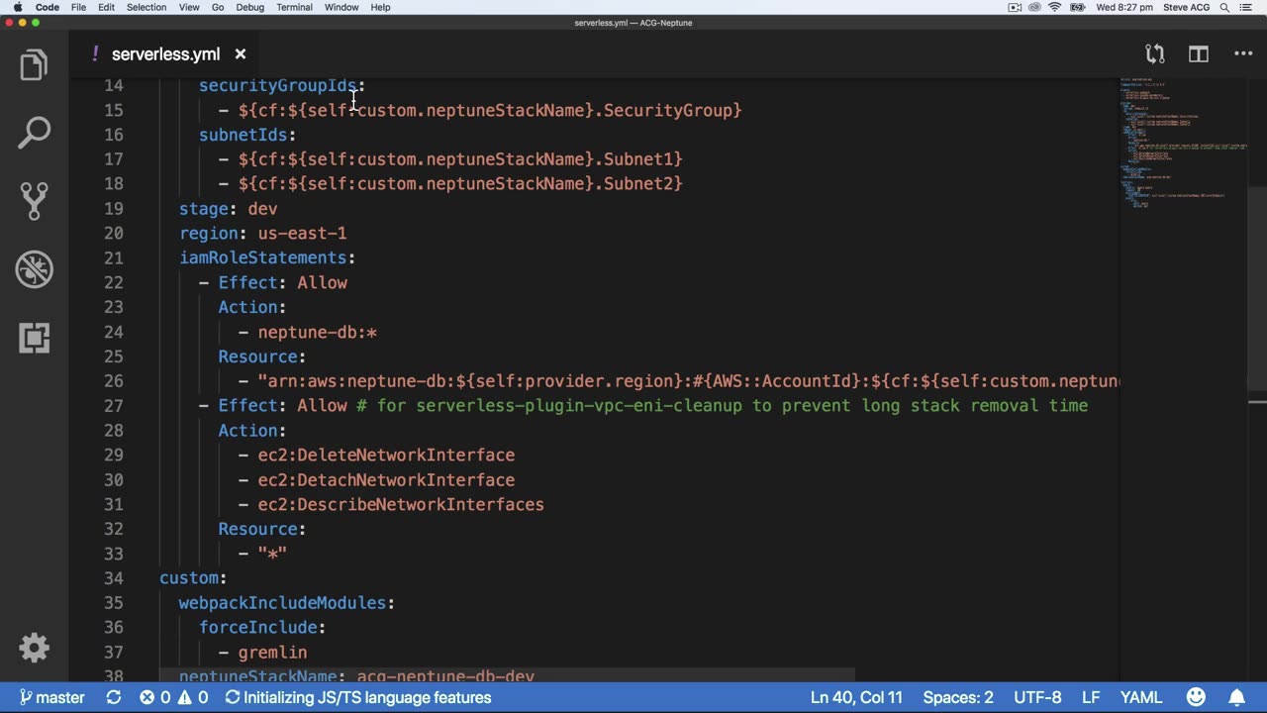This screenshot has height=713, width=1267.
Task: Synchronize changes from status bar
Action: click(114, 697)
